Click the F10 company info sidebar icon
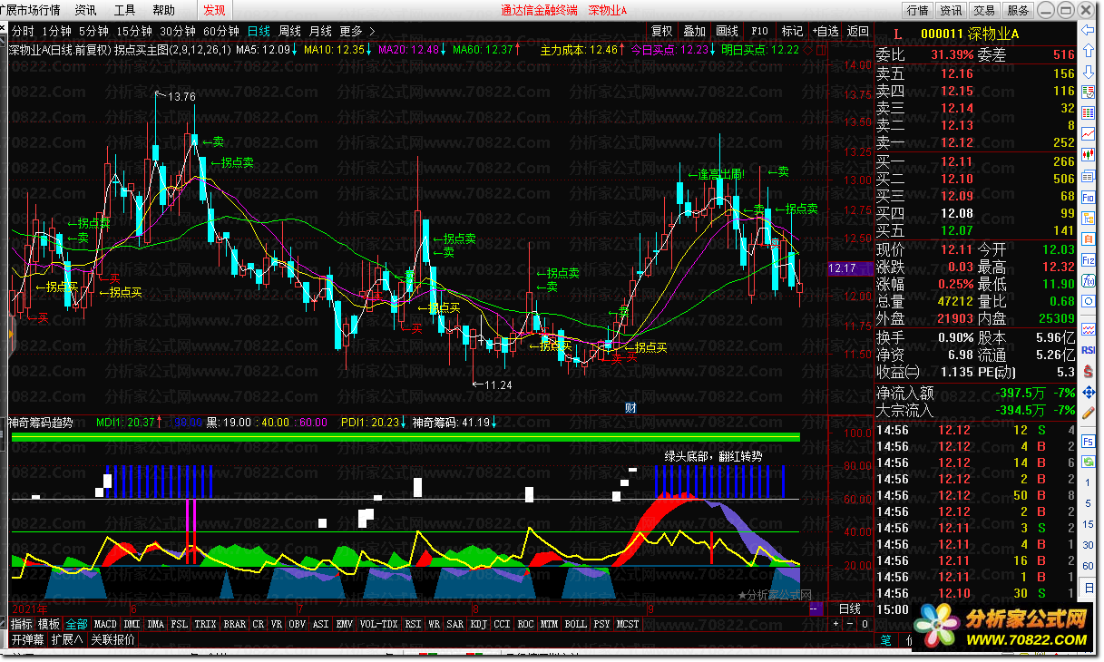 [1088, 196]
